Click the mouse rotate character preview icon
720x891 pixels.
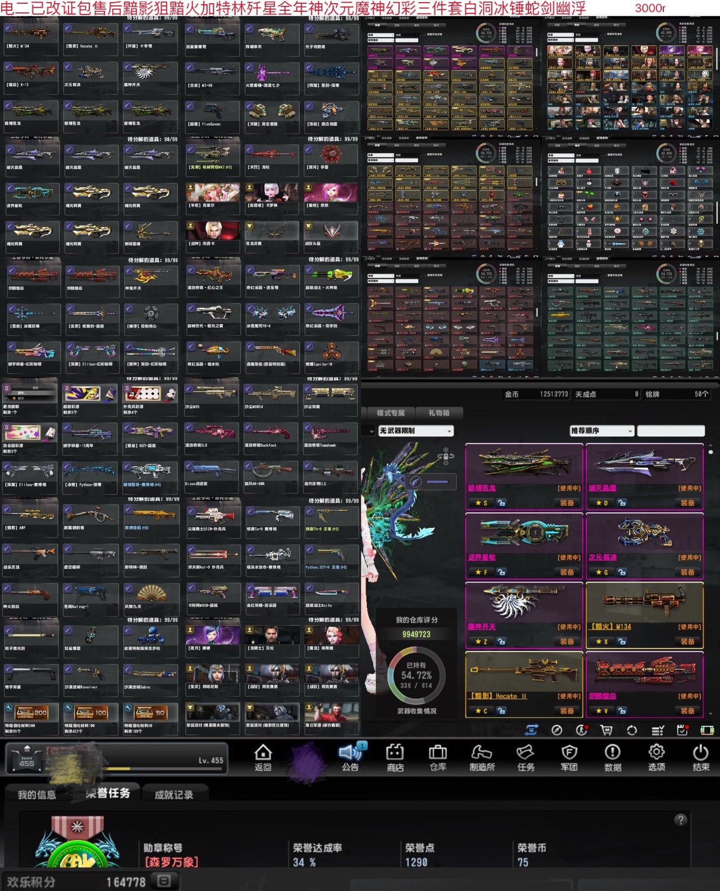pyautogui.click(x=447, y=456)
